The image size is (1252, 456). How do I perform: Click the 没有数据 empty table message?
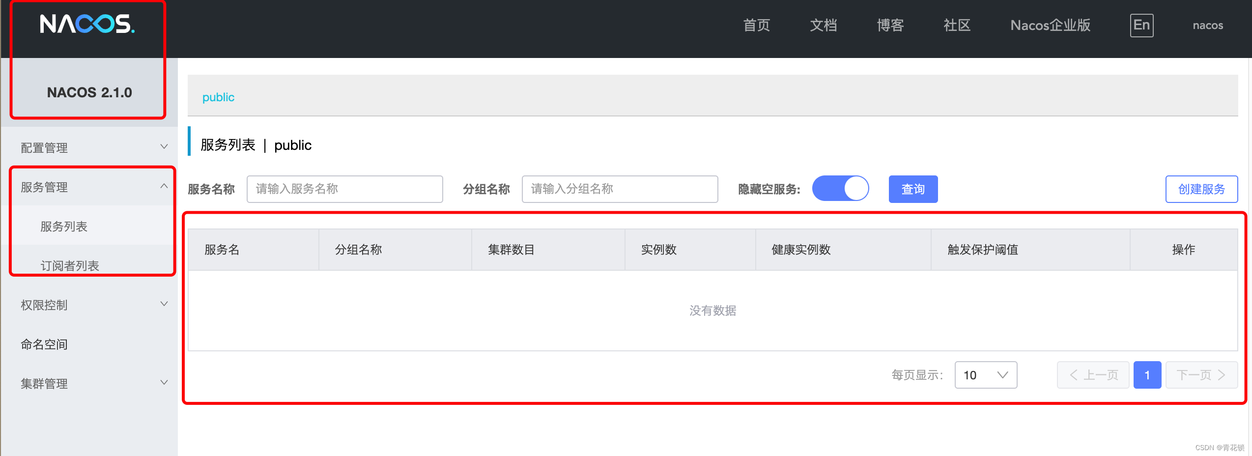pos(712,311)
